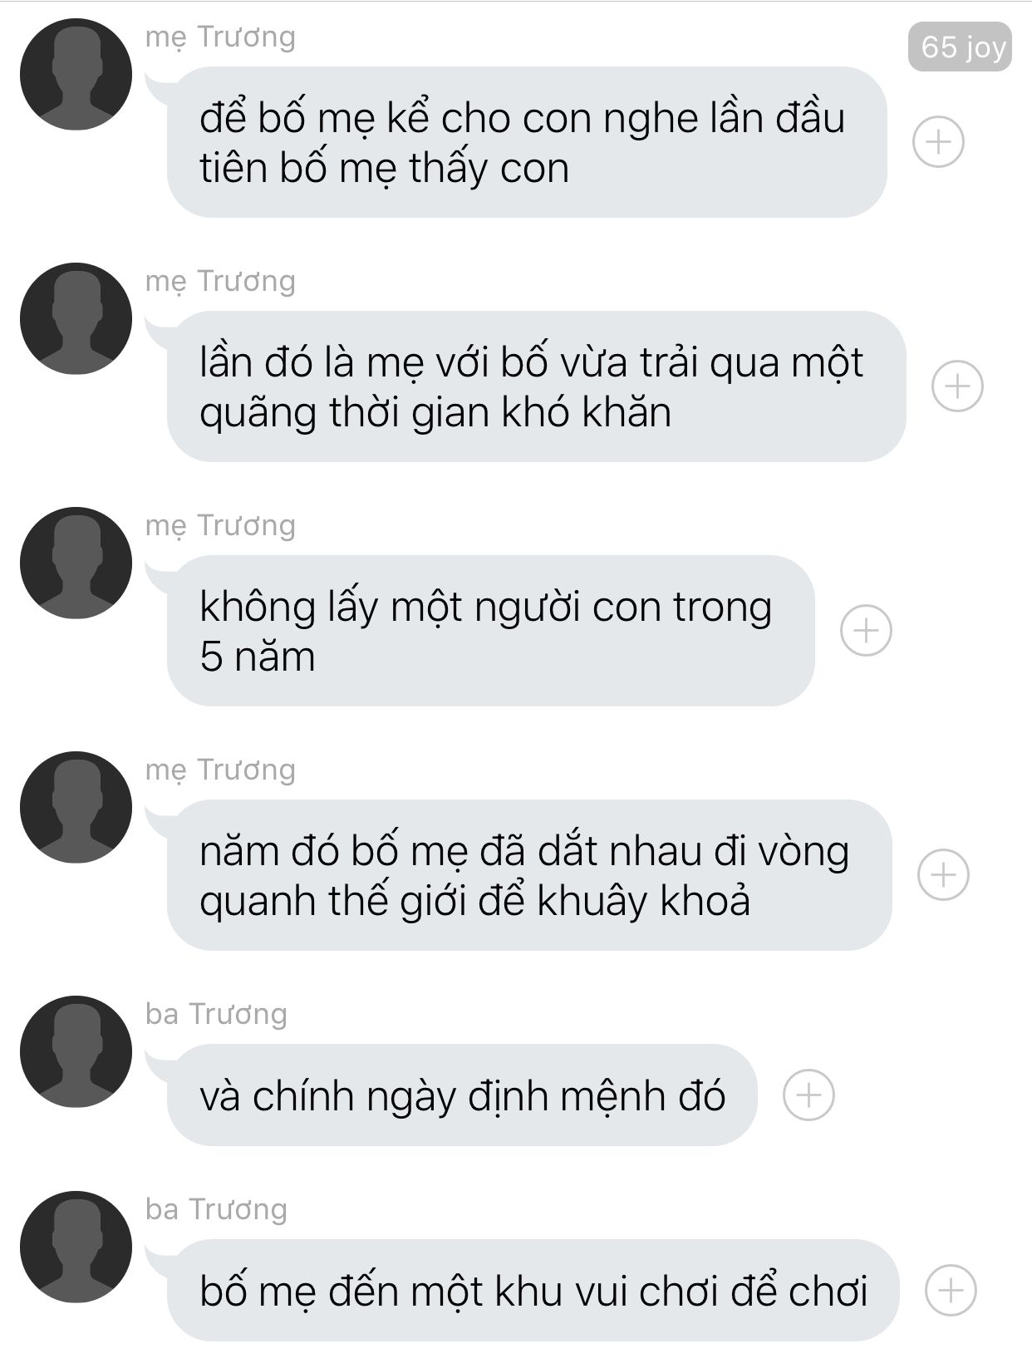Open avatar next to 'khu vui chơi' message
1032x1363 pixels.
coord(76,1247)
